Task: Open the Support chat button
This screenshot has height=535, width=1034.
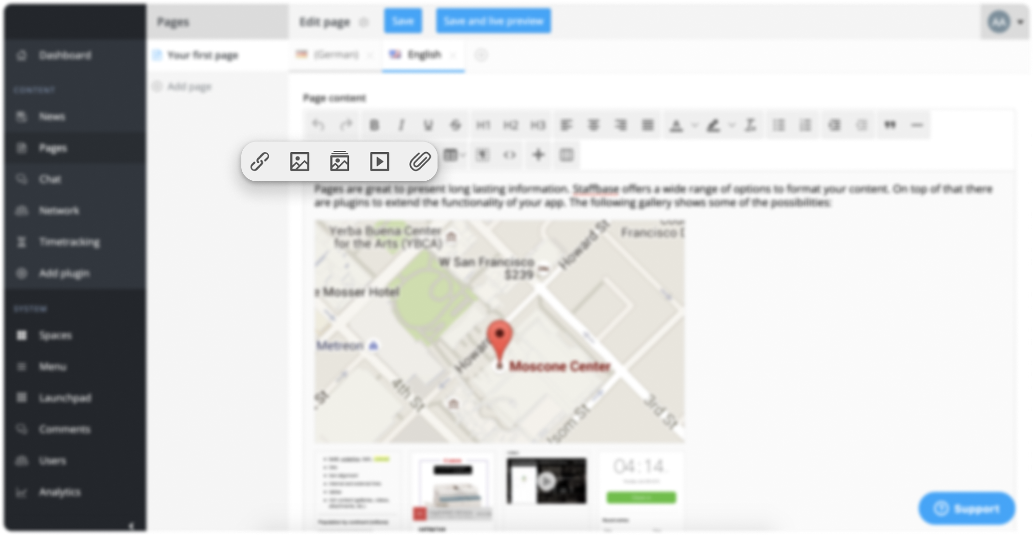Action: coord(967,509)
